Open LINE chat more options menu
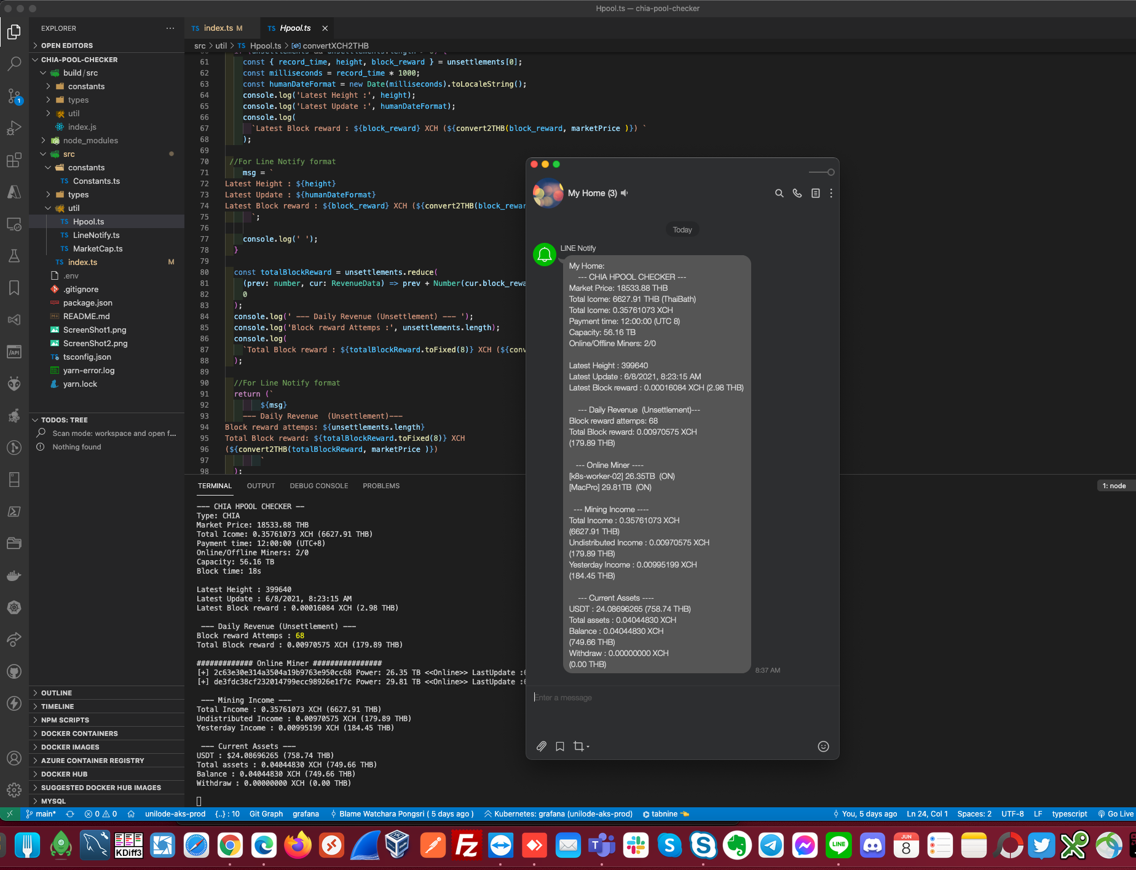Image resolution: width=1136 pixels, height=870 pixels. (x=831, y=193)
